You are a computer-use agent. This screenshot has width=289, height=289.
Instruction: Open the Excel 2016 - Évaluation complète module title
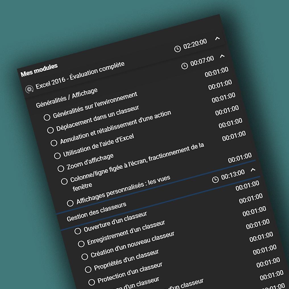80,75
